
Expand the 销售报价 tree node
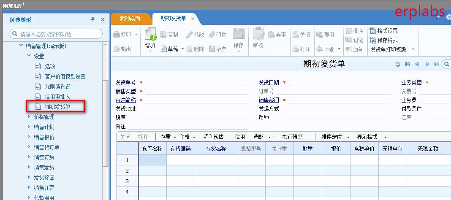(x=29, y=136)
